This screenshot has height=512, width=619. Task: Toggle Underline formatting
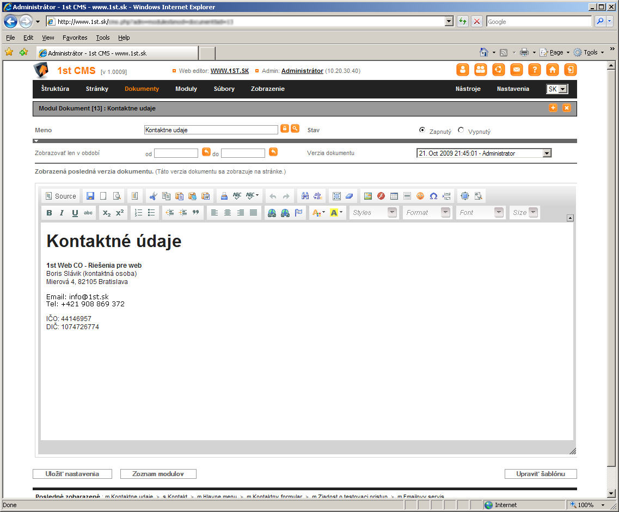click(75, 213)
